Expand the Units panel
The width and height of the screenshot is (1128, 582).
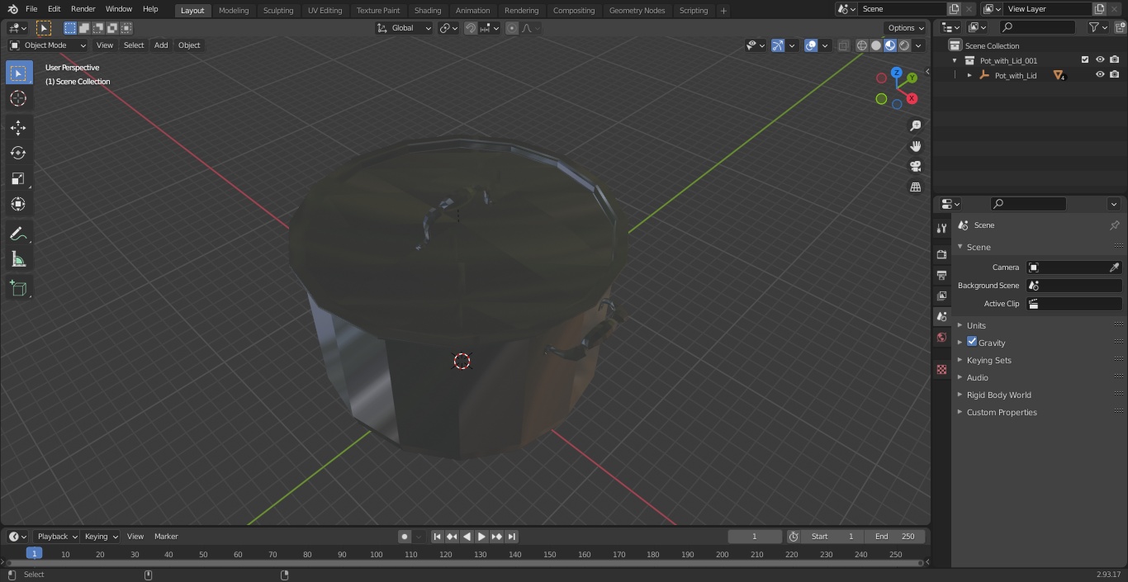point(1039,325)
